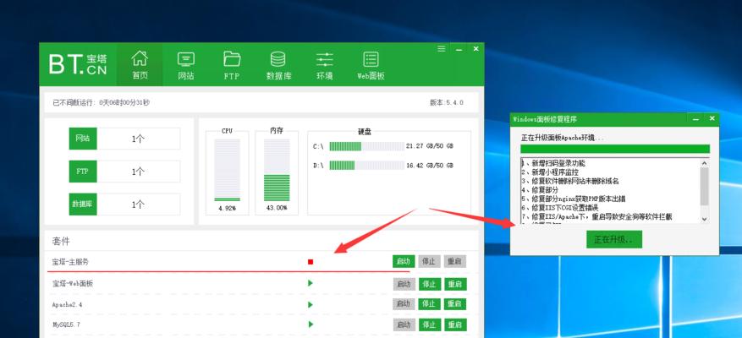Viewport: 742px width, 338px height.
Task: Click upgrade progress bar in repair window
Action: [x=615, y=149]
